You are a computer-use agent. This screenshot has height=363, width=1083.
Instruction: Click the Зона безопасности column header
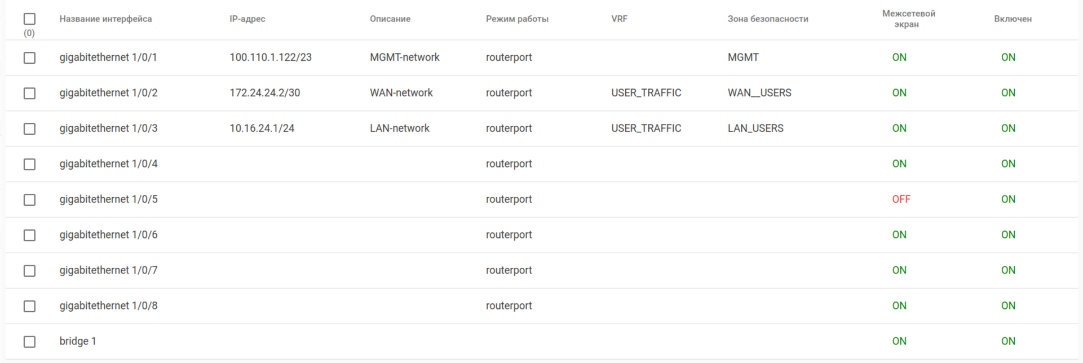767,19
